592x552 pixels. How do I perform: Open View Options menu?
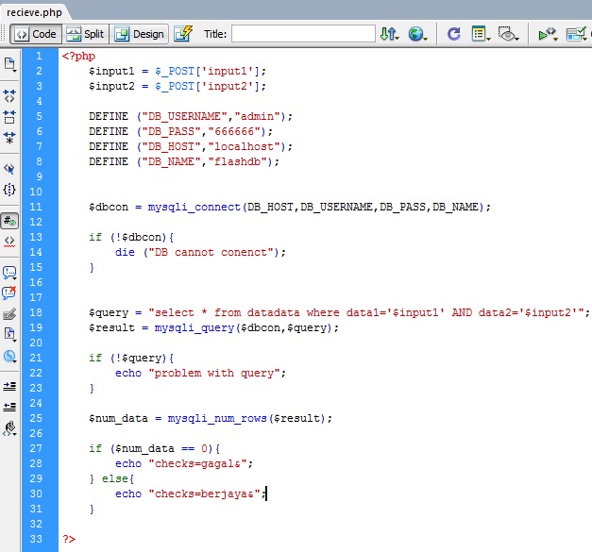click(481, 34)
